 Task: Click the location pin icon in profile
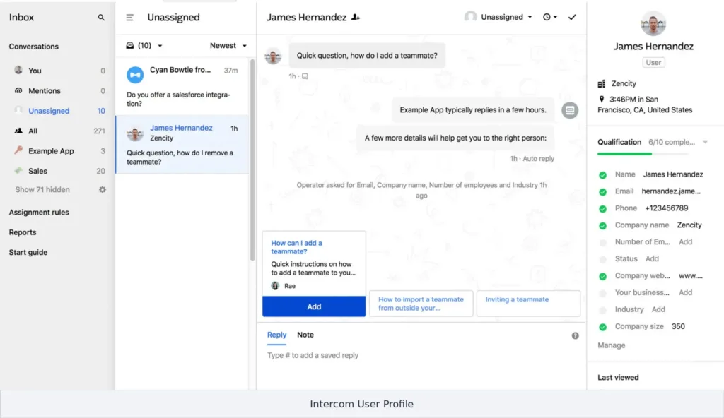click(x=601, y=99)
